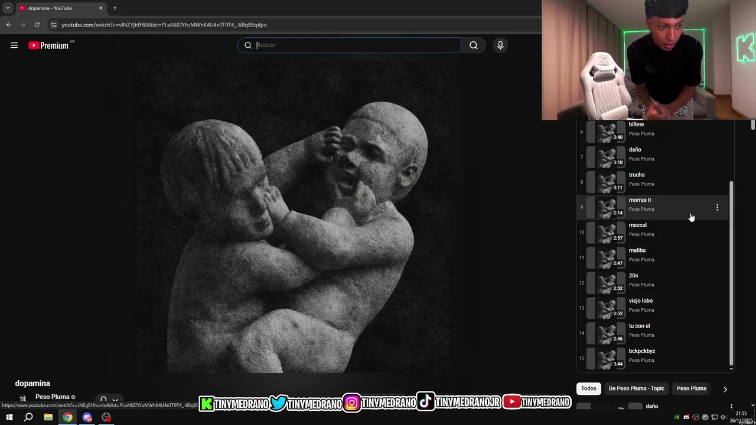
Task: Reload the page with refresh icon
Action: pos(37,25)
